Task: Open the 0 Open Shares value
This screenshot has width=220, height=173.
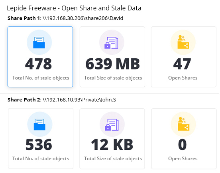Action: [182, 145]
